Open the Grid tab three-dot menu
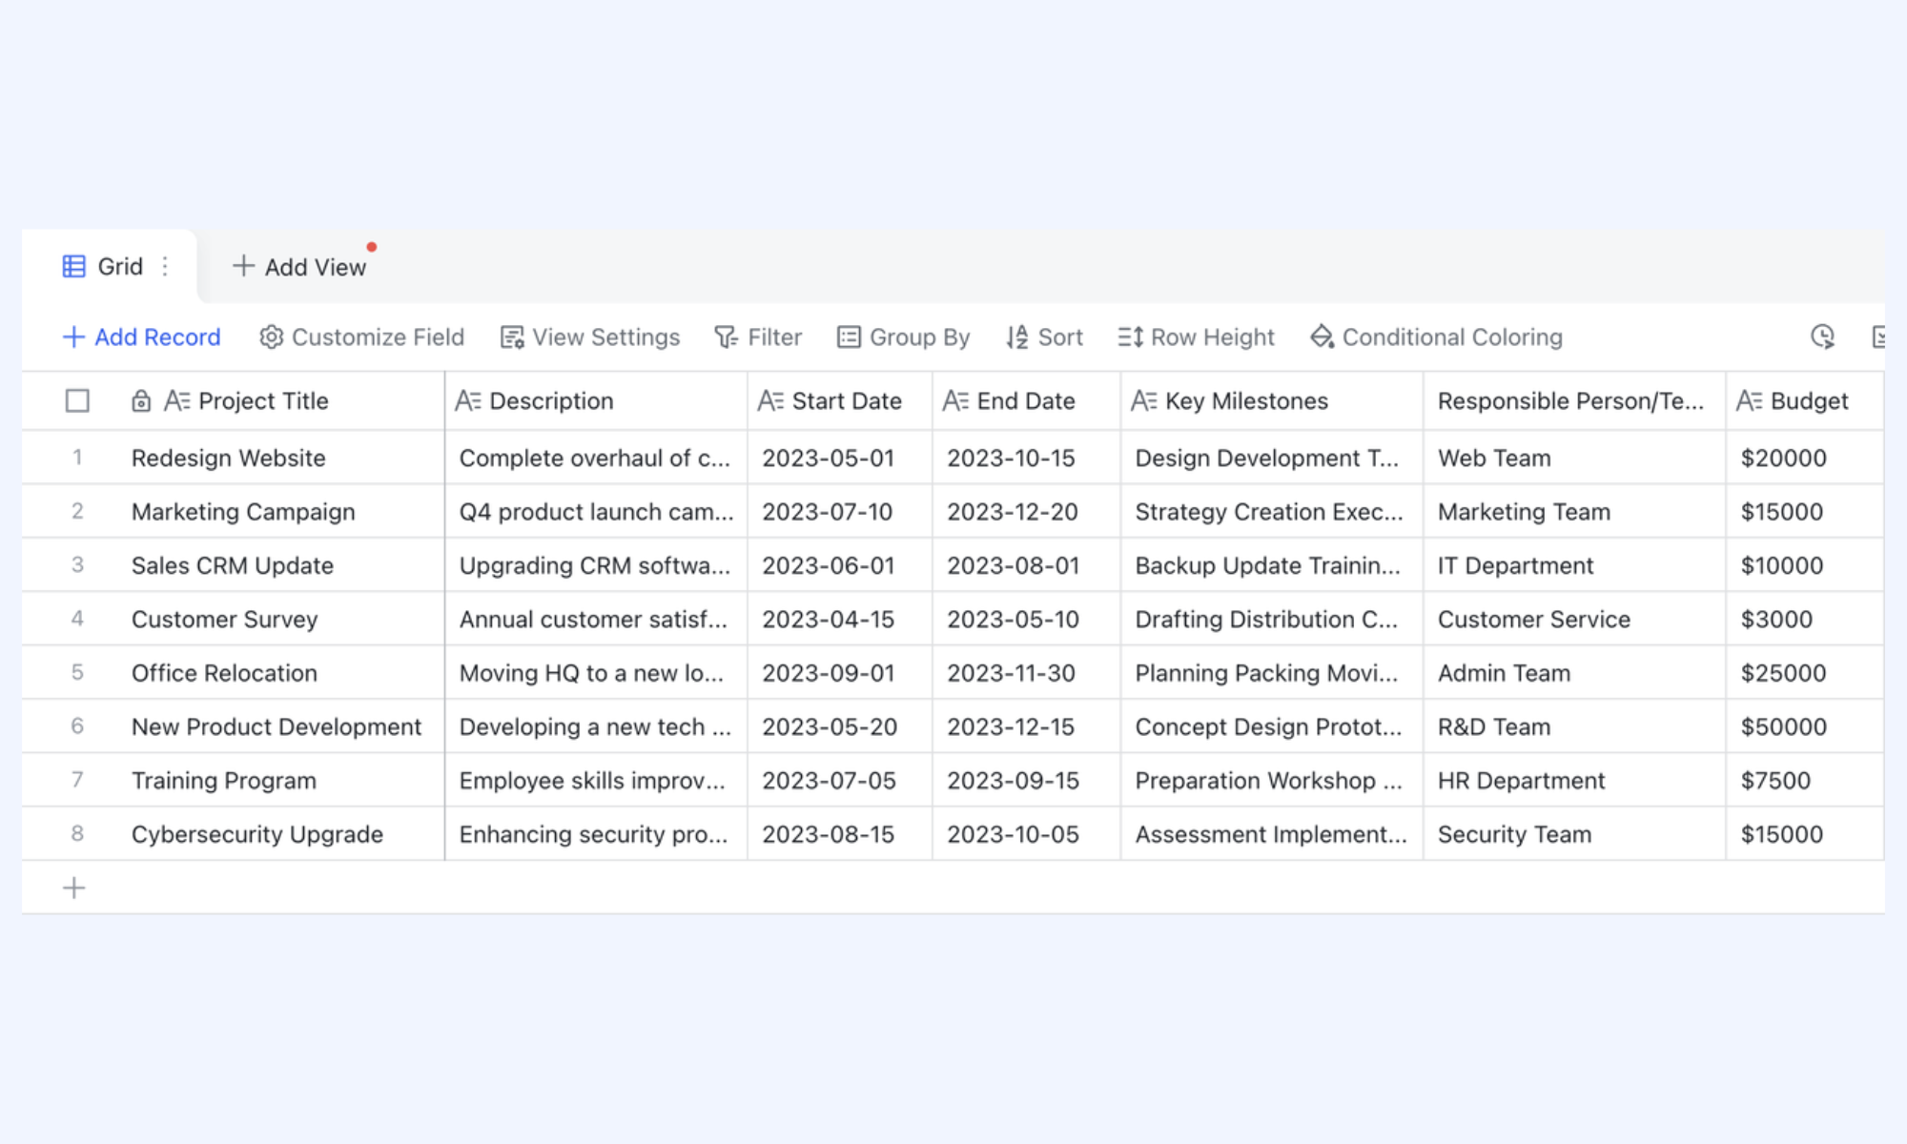 click(x=165, y=266)
